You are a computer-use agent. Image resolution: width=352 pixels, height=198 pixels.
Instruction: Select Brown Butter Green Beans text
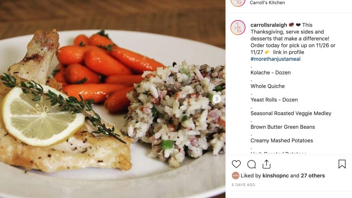pos(283,127)
